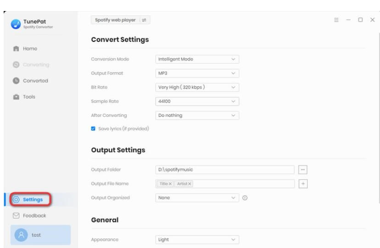380x248 pixels.
Task: Click the vertical scrollbar
Action: (379, 119)
